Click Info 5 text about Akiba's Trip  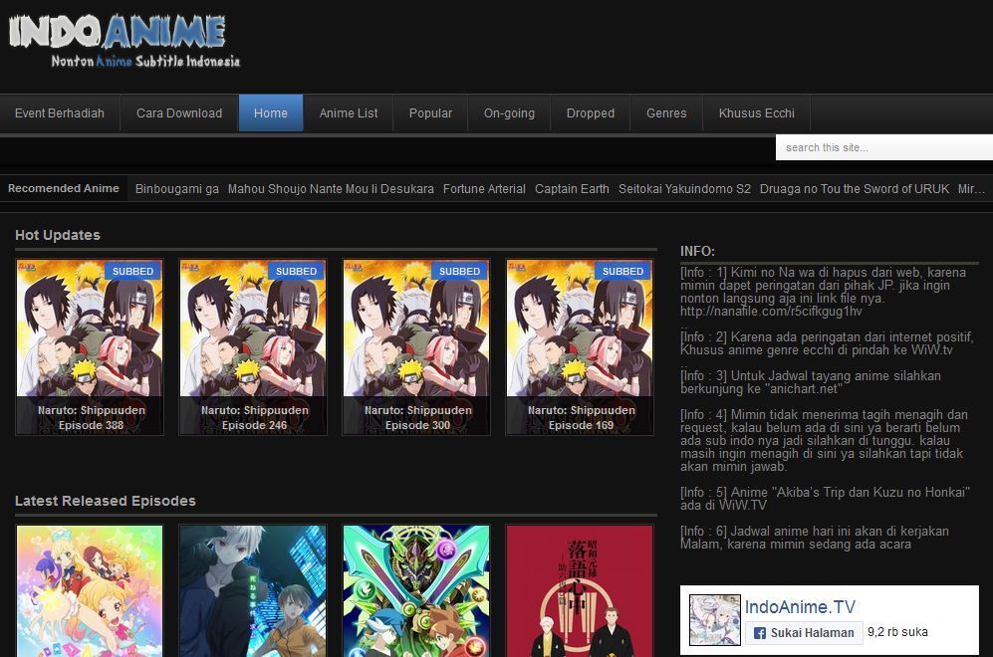tap(826, 499)
